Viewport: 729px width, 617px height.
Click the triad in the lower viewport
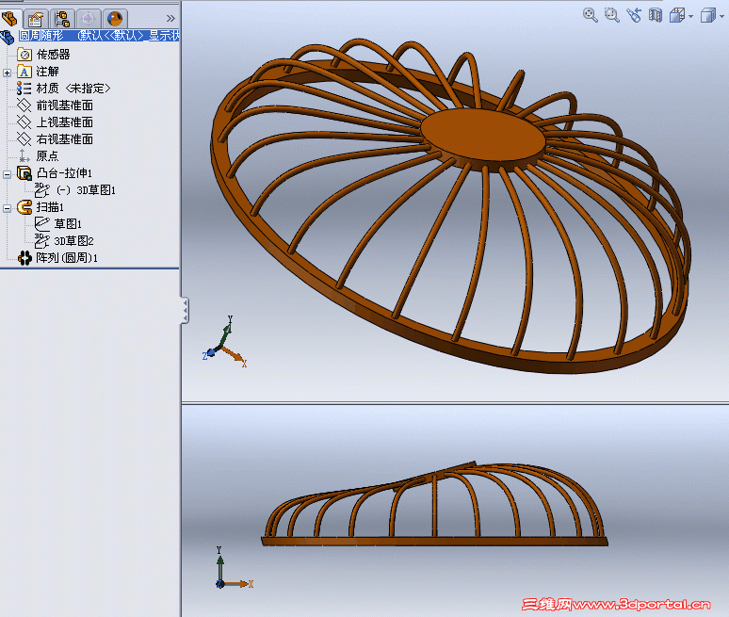[234, 568]
